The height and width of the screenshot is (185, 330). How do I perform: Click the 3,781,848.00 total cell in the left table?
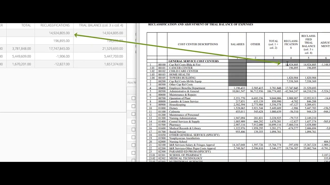click(21, 48)
